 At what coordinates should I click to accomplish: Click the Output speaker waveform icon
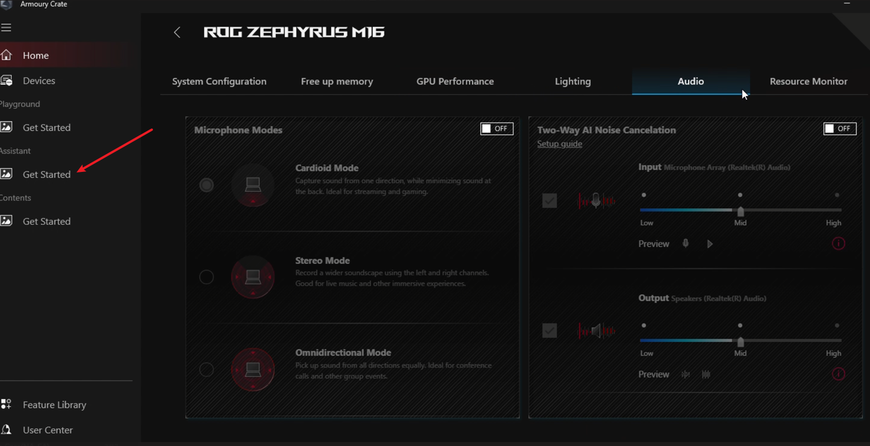(596, 331)
